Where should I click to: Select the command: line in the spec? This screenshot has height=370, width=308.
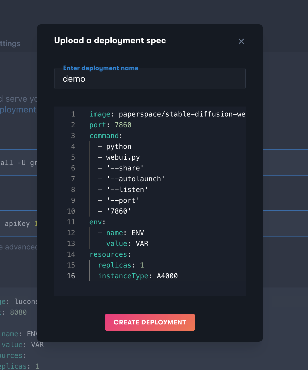pos(106,136)
